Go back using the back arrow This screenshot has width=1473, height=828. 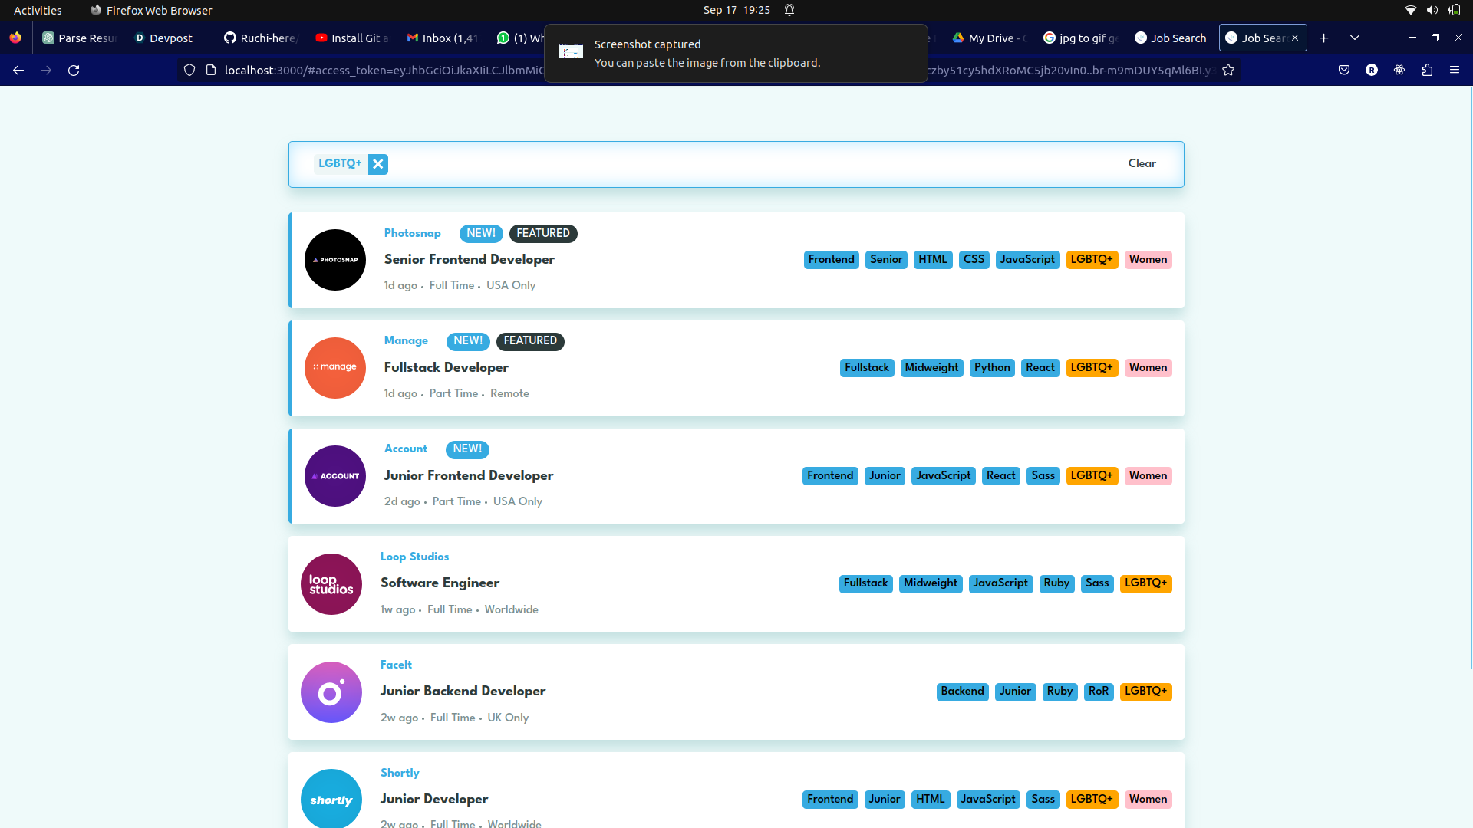coord(18,71)
